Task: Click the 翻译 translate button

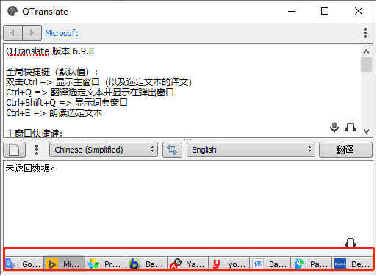Action: click(345, 150)
